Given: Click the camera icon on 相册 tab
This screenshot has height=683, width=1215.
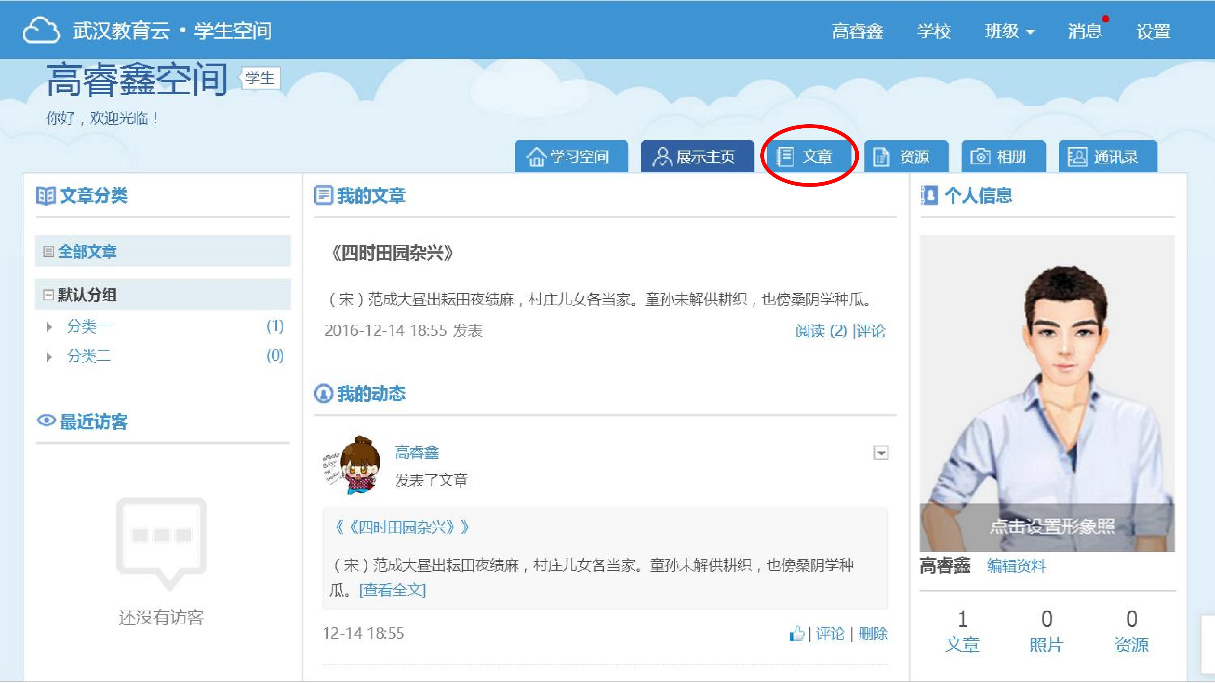Looking at the screenshot, I should coord(980,157).
